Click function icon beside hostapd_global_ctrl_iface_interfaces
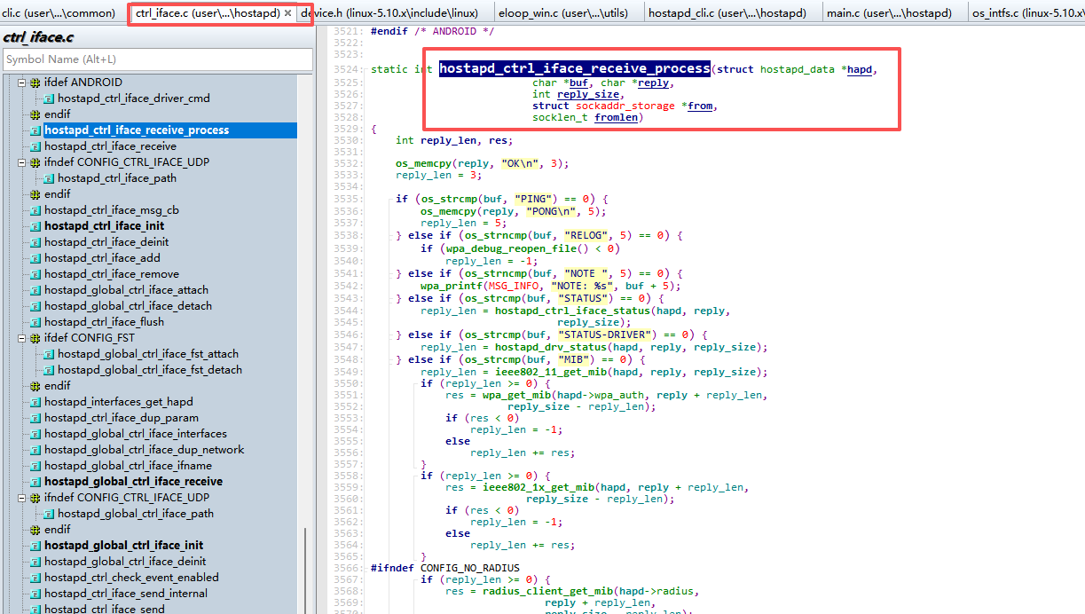Image resolution: width=1085 pixels, height=614 pixels. point(35,434)
